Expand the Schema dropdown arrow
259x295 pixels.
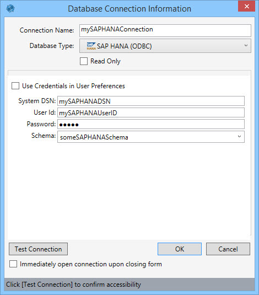[239, 136]
